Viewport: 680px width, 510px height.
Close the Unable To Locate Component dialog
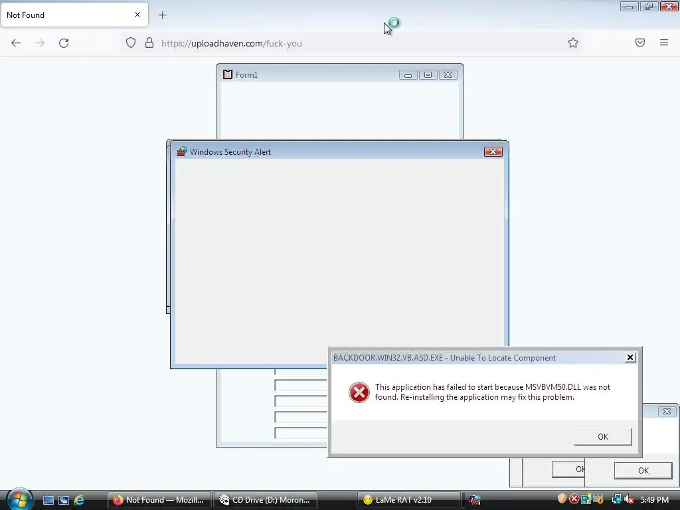(x=630, y=357)
